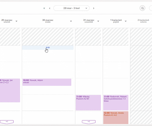Open the search magnifier icon

click(142, 8)
